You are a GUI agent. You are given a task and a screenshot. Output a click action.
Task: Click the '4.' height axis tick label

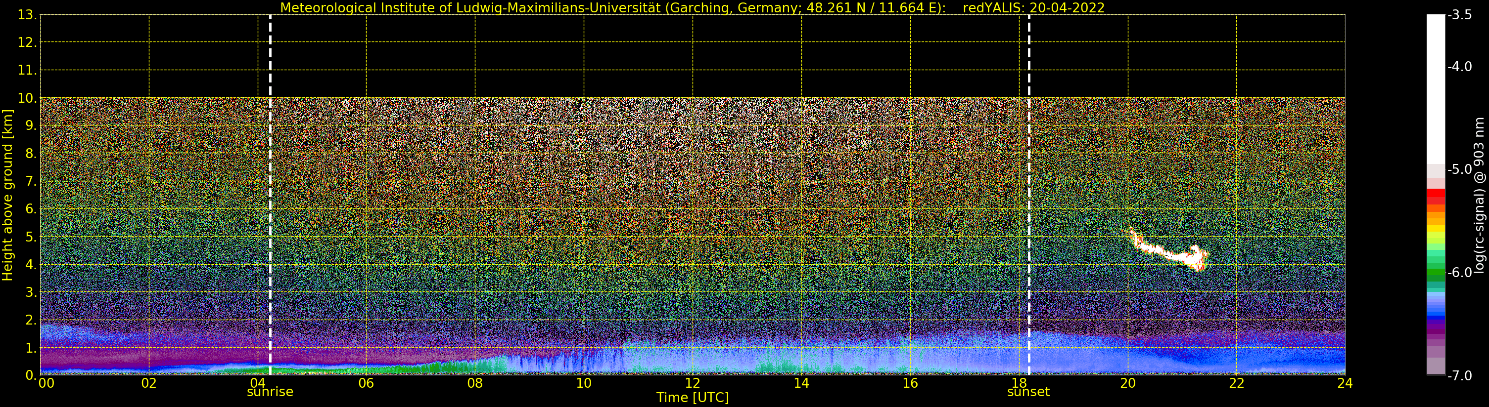31,264
